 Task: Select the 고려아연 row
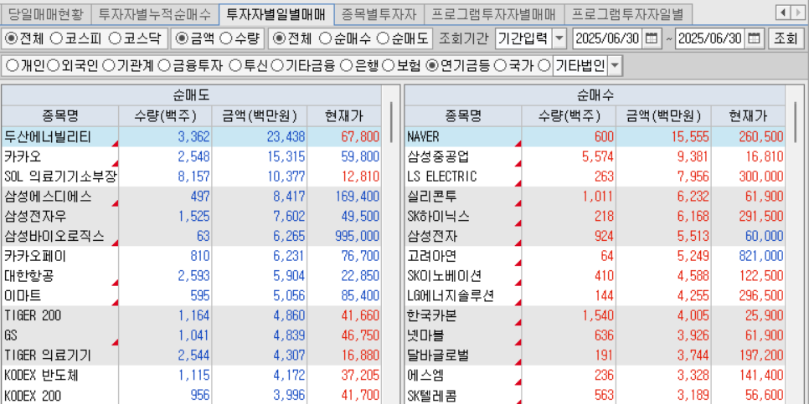(x=595, y=256)
